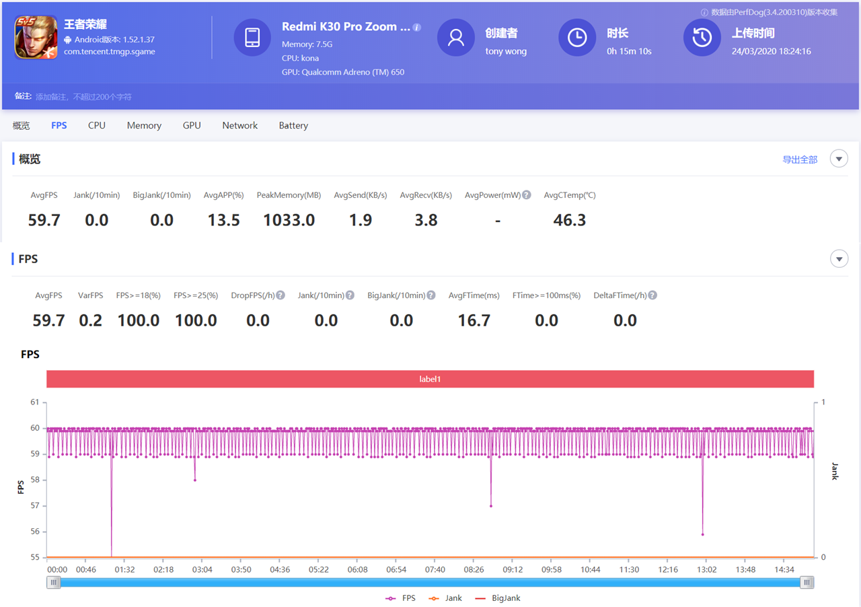Click the 导出全部 export all link
861x607 pixels.
pyautogui.click(x=800, y=159)
